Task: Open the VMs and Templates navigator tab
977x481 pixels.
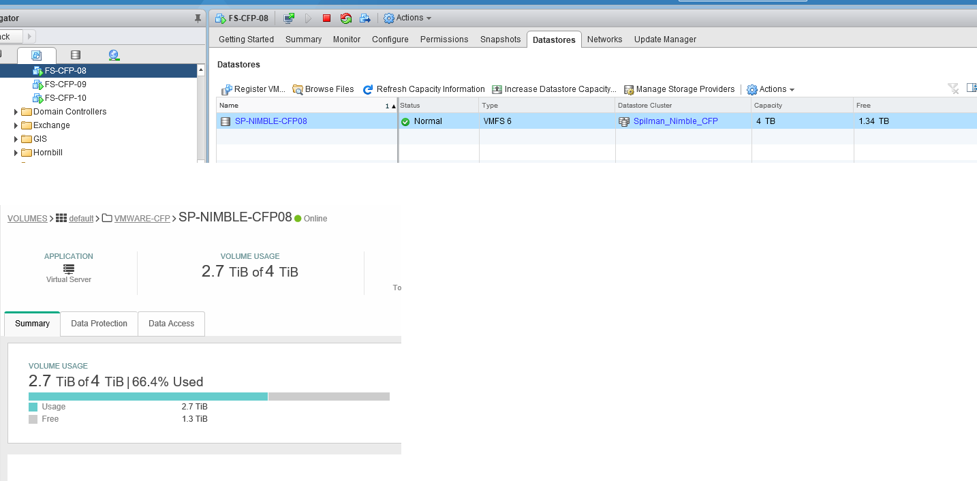Action: pyautogui.click(x=37, y=55)
